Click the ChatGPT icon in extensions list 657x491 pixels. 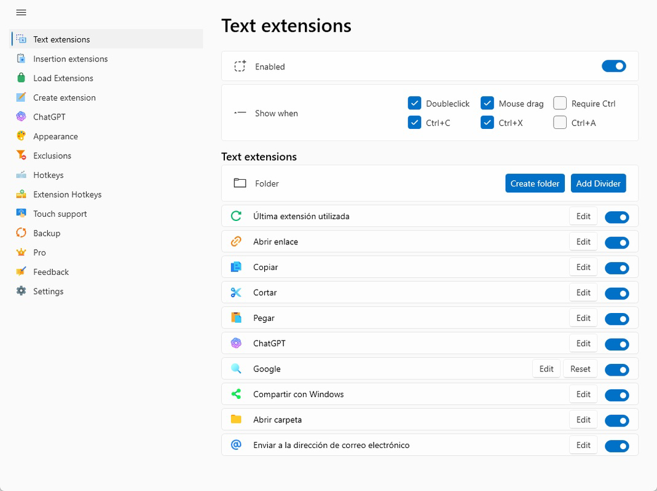[237, 343]
